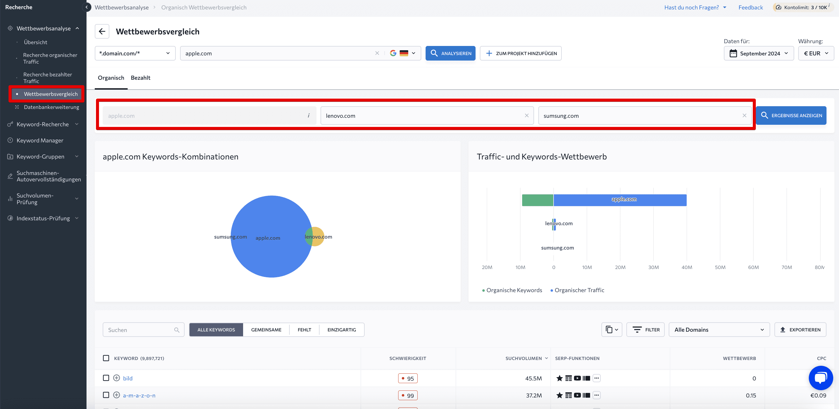Image resolution: width=839 pixels, height=409 pixels.
Task: Select the GEMEINSAME filter tab
Action: [x=266, y=330]
